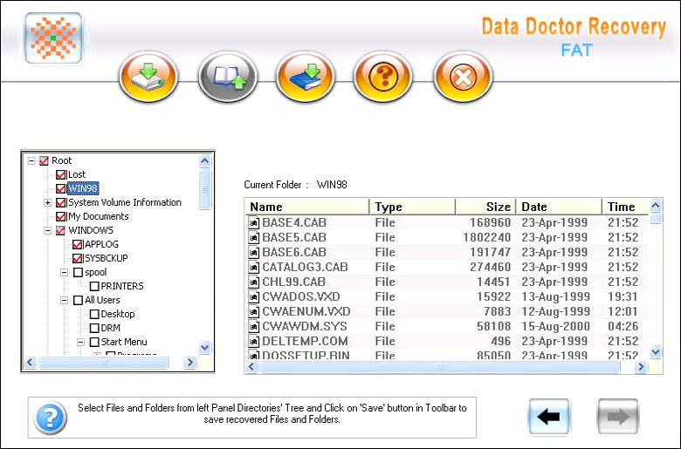The image size is (681, 449).
Task: Click file icon next to BASE5.CAB
Action: pos(254,238)
